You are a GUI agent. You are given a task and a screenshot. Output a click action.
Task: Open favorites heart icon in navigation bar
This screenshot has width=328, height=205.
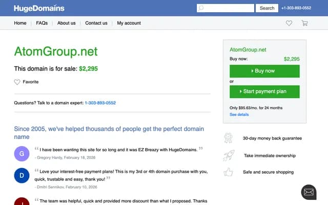point(289,23)
